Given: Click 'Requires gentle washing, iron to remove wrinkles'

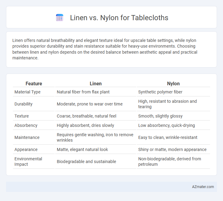Looking at the screenshot, I should click(x=95, y=137).
